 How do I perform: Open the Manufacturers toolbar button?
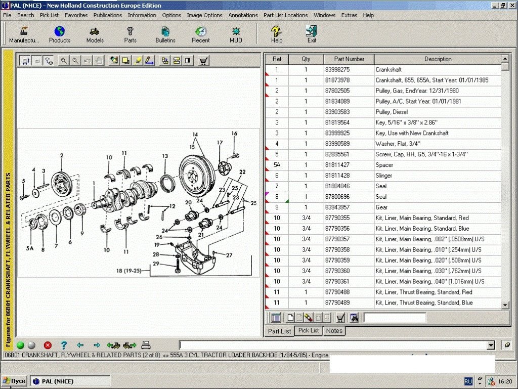24,34
